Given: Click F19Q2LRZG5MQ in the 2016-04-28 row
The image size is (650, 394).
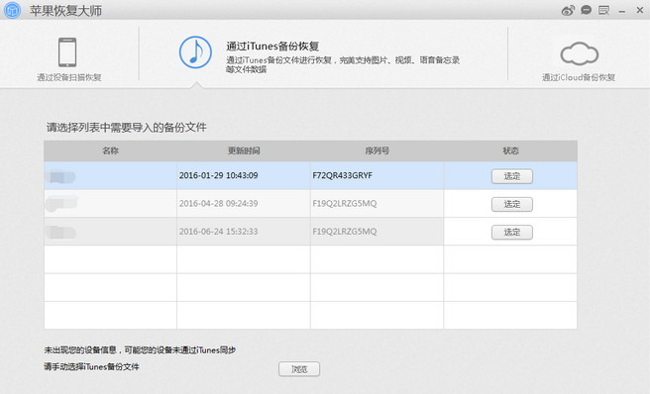Looking at the screenshot, I should point(345,203).
